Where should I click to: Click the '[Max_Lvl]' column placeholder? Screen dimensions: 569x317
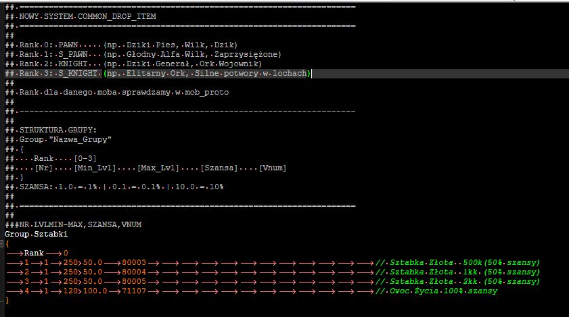click(158, 168)
